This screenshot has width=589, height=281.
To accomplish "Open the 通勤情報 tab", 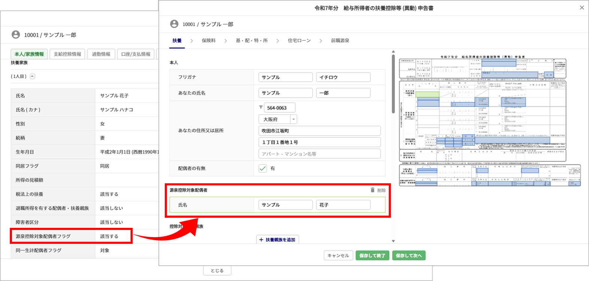I will point(101,54).
